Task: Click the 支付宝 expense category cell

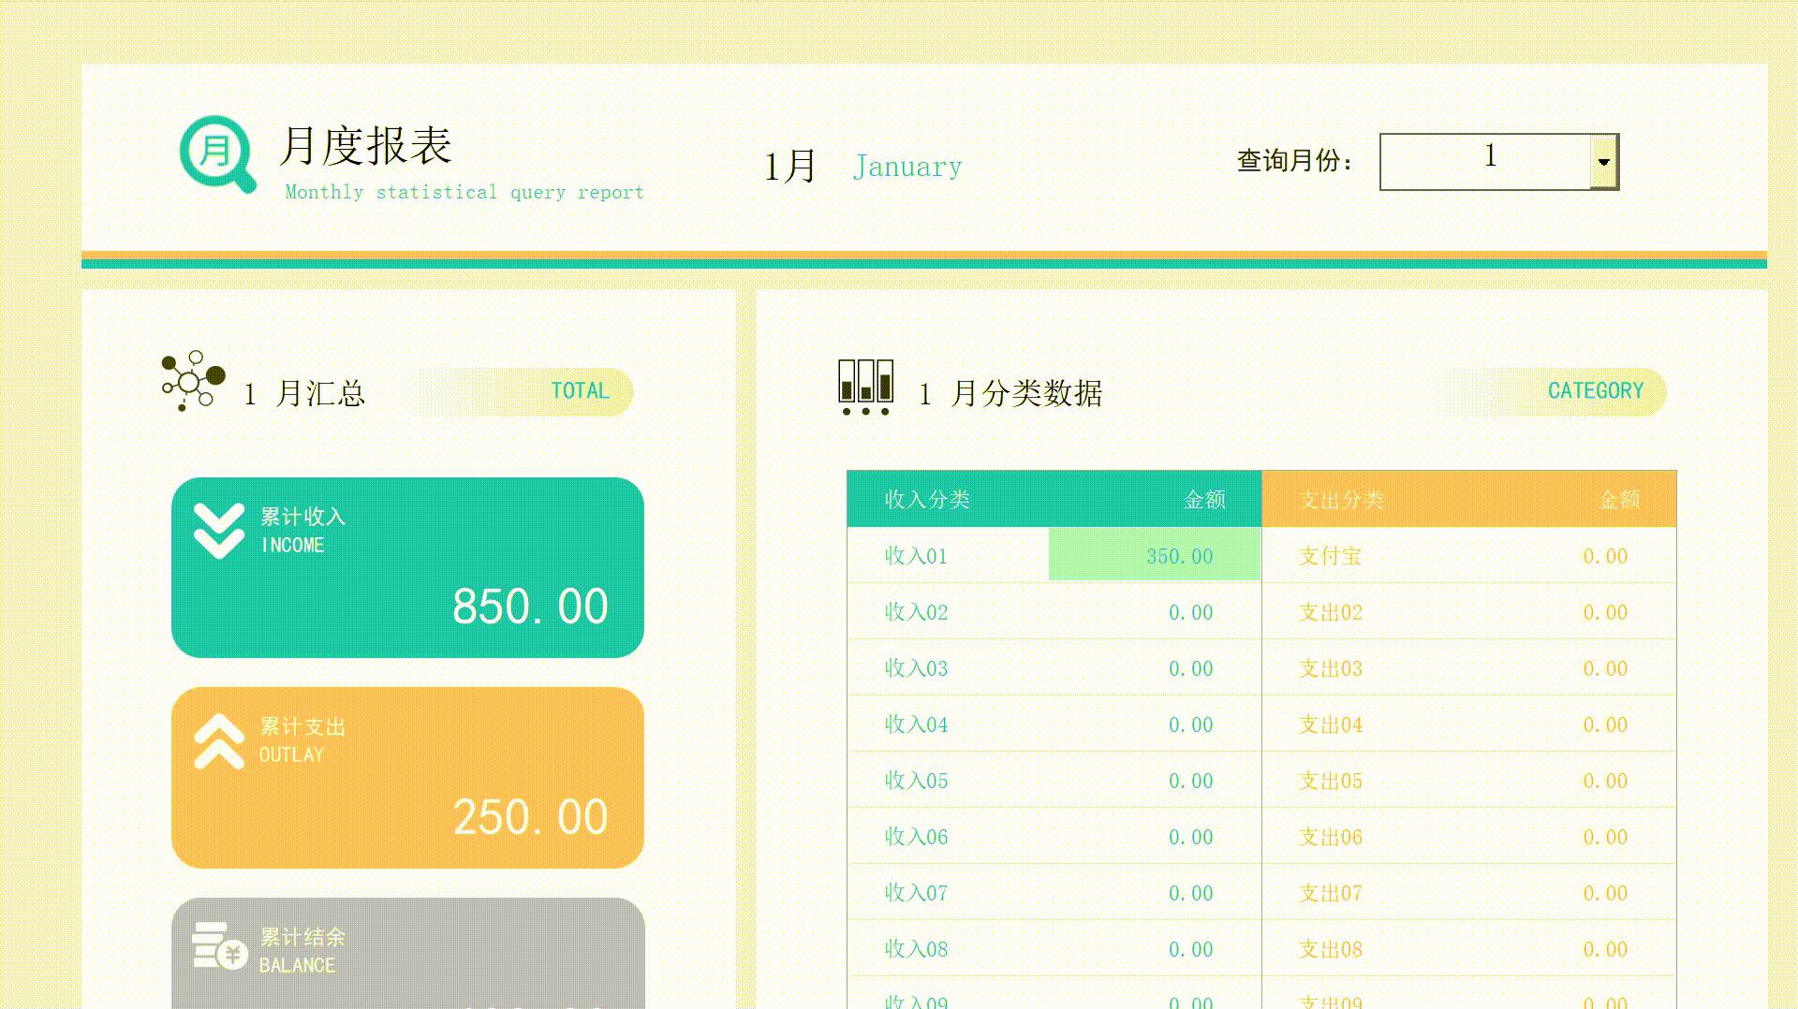Action: coord(1330,556)
